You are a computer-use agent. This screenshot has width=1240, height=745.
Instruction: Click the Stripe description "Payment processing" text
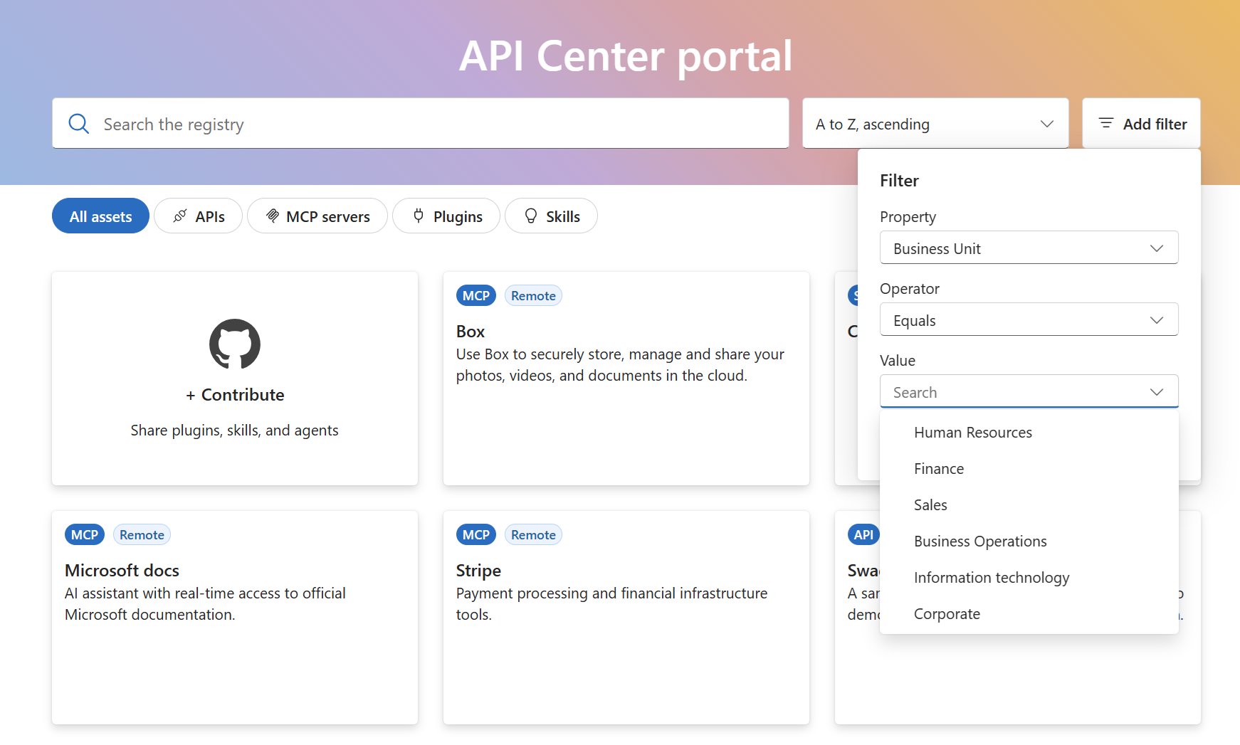tap(611, 603)
